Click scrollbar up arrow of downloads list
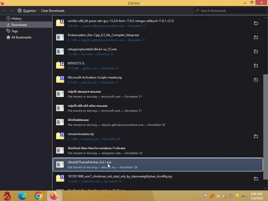 point(265,18)
